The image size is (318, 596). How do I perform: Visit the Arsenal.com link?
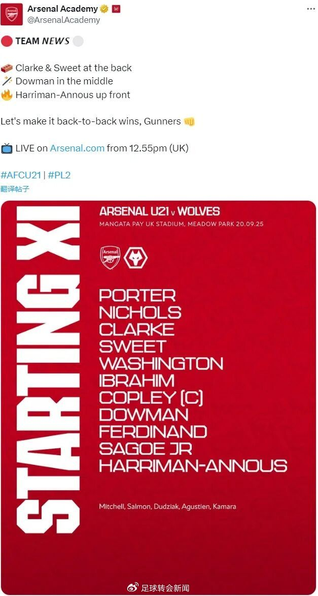click(x=77, y=148)
